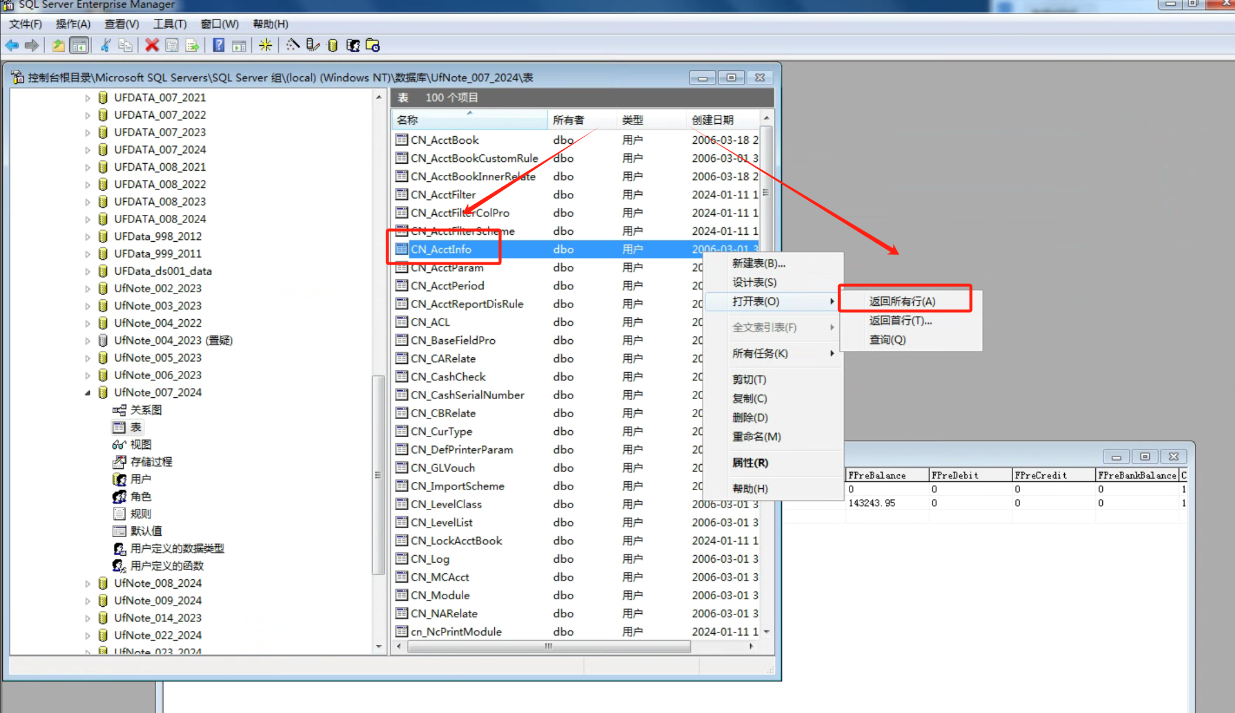Click the wizard wand toolbar icon
The height and width of the screenshot is (713, 1235).
pyautogui.click(x=292, y=45)
